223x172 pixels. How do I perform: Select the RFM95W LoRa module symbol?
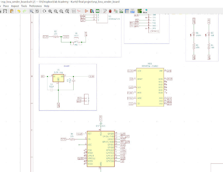click(x=150, y=87)
